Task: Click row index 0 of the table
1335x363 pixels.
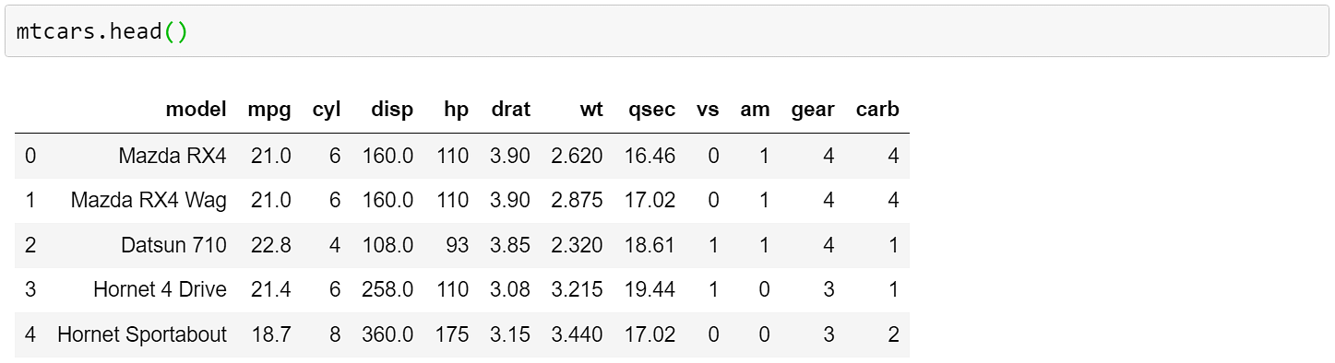Action: tap(30, 156)
